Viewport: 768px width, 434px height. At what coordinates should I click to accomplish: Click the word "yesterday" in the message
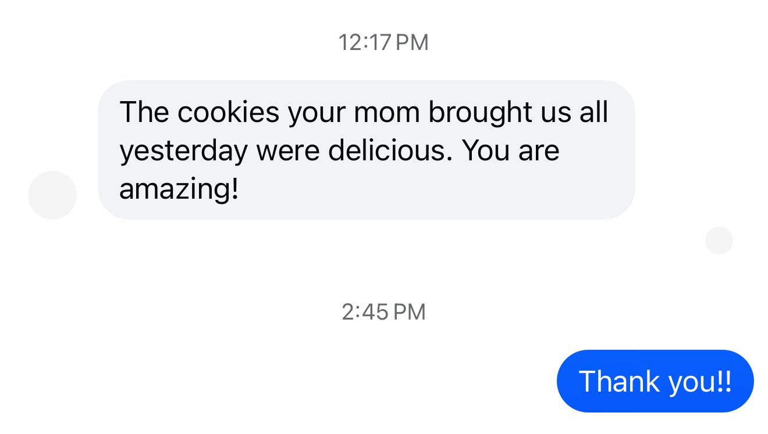(183, 152)
